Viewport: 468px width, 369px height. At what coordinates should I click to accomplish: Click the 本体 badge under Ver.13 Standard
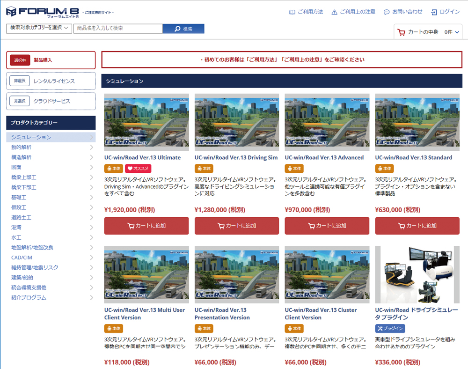click(384, 169)
